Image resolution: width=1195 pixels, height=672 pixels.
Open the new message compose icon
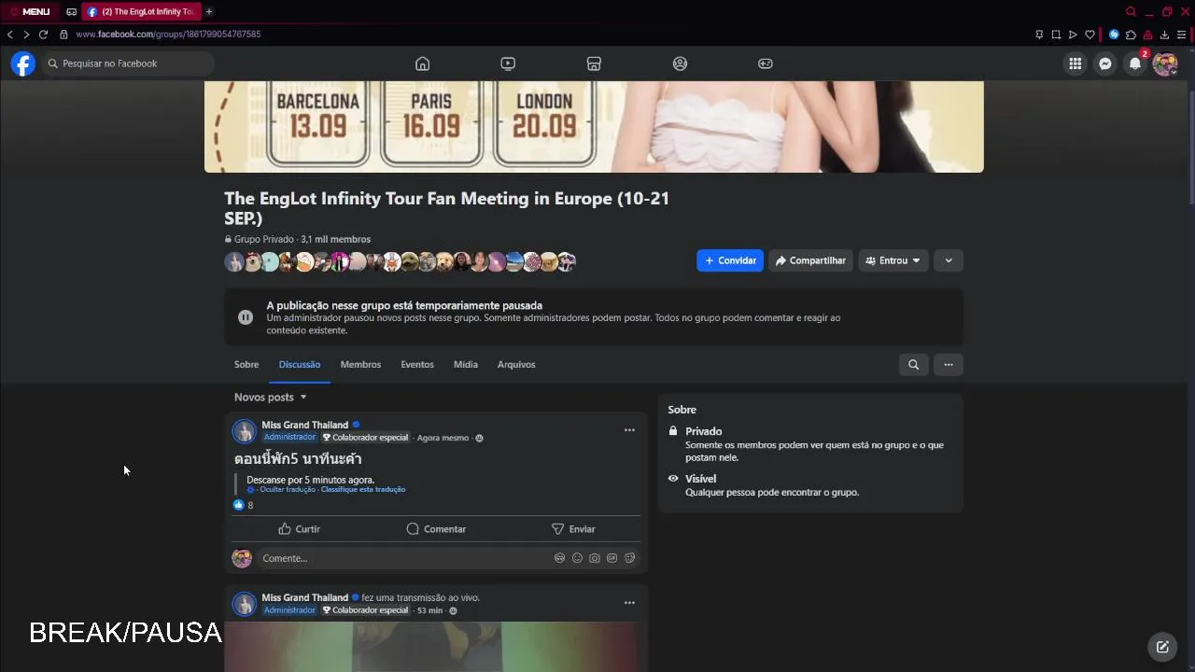click(x=1162, y=647)
